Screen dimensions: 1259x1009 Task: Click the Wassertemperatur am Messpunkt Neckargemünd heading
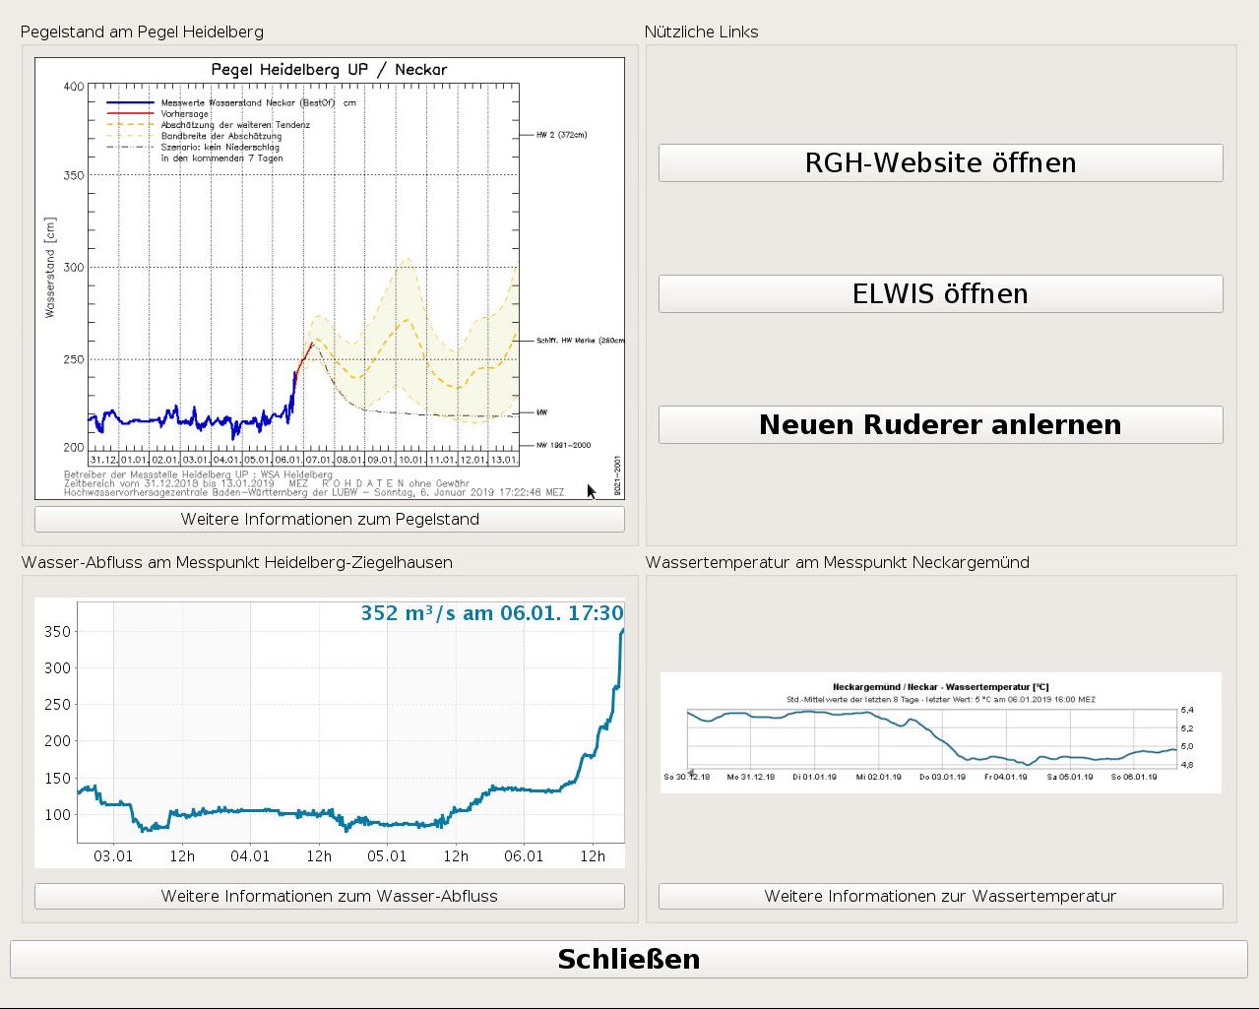click(x=837, y=562)
